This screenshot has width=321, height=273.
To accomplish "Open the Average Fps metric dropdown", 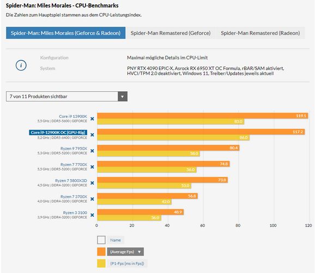I will point(125,252).
